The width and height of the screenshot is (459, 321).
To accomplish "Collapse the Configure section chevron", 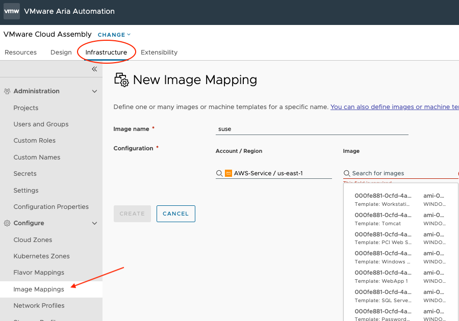I will [94, 223].
